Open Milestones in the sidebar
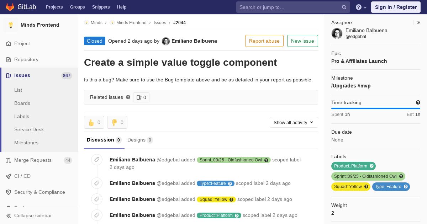This screenshot has width=427, height=224. pos(26,143)
